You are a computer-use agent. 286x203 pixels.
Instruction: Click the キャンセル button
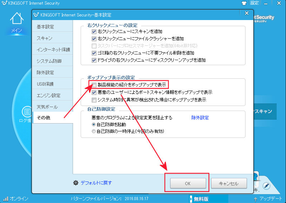coord(229,183)
